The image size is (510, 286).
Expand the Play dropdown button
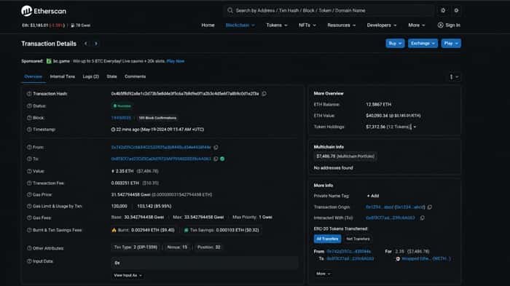coord(451,43)
